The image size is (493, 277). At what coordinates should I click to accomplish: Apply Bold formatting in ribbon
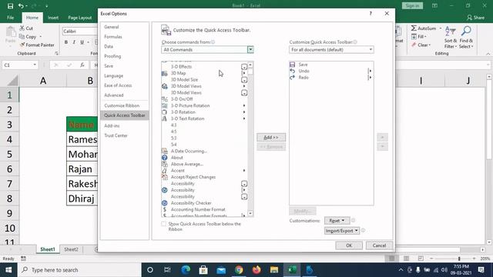click(66, 42)
